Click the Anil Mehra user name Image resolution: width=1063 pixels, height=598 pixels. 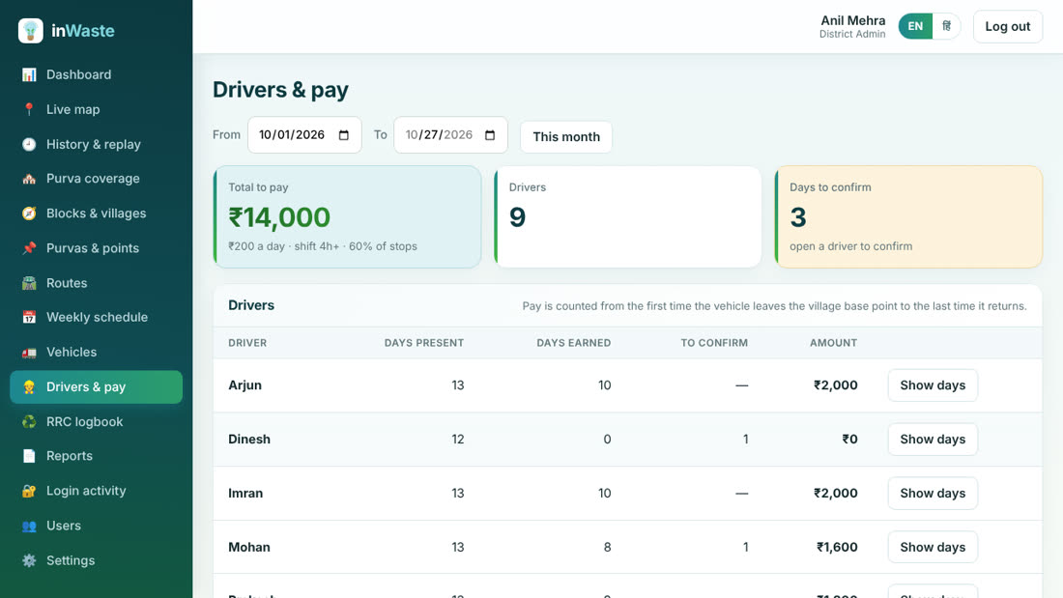click(x=853, y=20)
